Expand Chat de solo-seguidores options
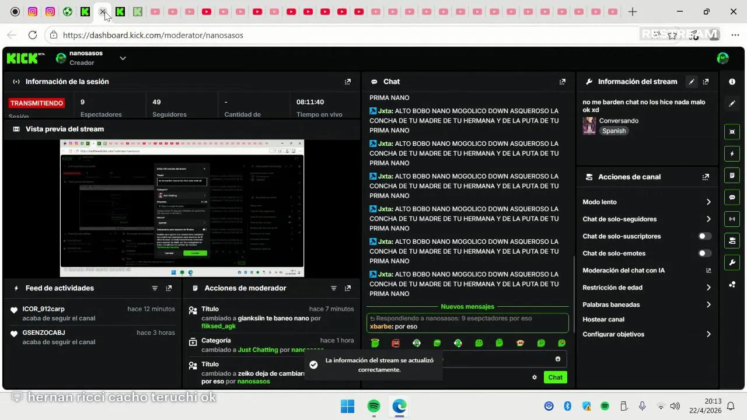The image size is (747, 420). pyautogui.click(x=708, y=219)
